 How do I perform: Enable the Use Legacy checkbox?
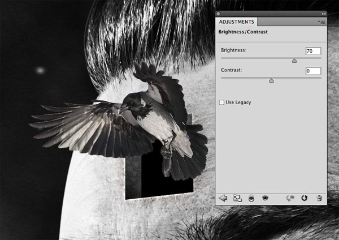coord(221,102)
